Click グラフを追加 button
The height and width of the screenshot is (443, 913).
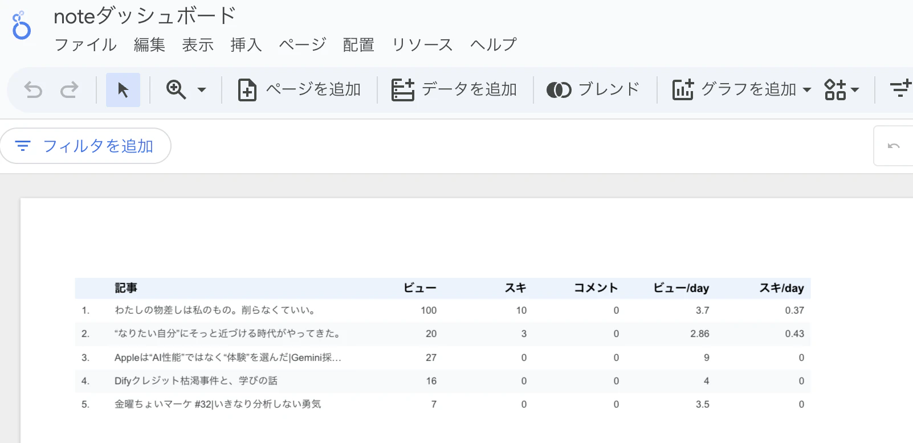tap(735, 90)
